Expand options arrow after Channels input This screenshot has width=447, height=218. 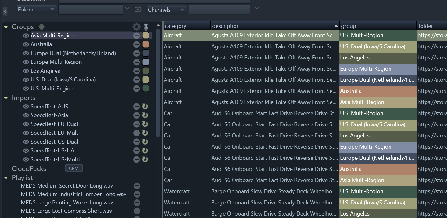click(x=257, y=8)
